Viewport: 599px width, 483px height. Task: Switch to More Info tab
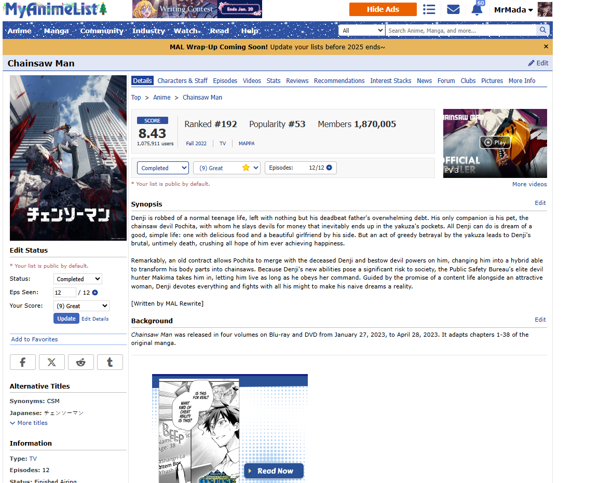tap(522, 80)
